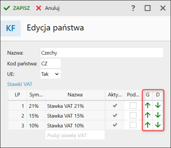
Task: Focus the Nazwa field containing Czechy
Action: click(x=102, y=53)
